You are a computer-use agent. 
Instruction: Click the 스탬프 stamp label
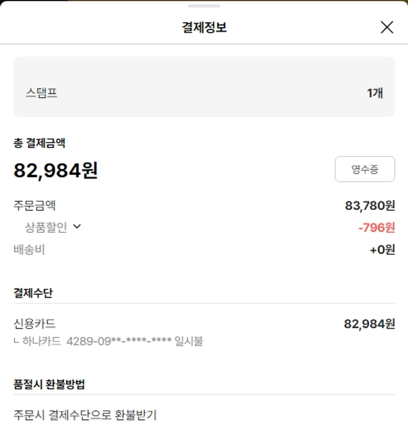pyautogui.click(x=41, y=93)
